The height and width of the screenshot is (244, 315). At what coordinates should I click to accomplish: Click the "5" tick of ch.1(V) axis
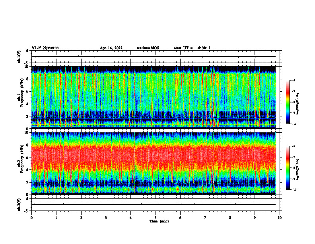pyautogui.click(x=28, y=51)
